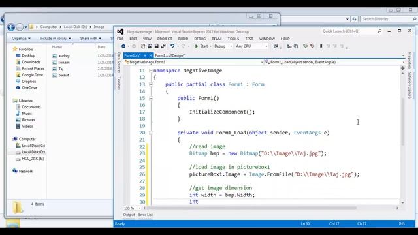Open the PROJECT menu
Image resolution: width=418 pixels, height=235 pixels.
[x=165, y=39]
